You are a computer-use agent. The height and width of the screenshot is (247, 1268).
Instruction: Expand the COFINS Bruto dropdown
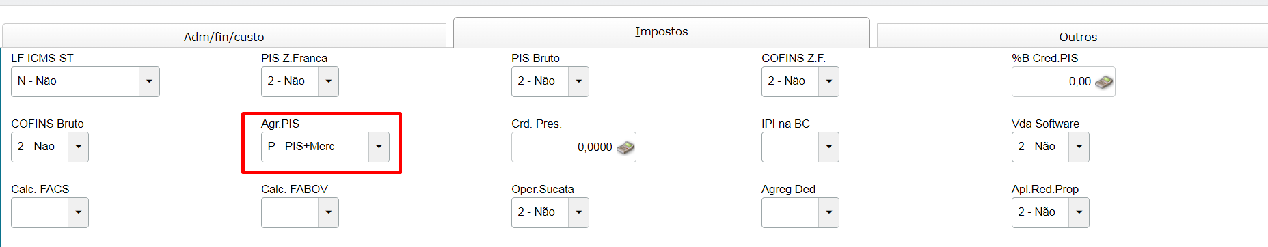78,147
